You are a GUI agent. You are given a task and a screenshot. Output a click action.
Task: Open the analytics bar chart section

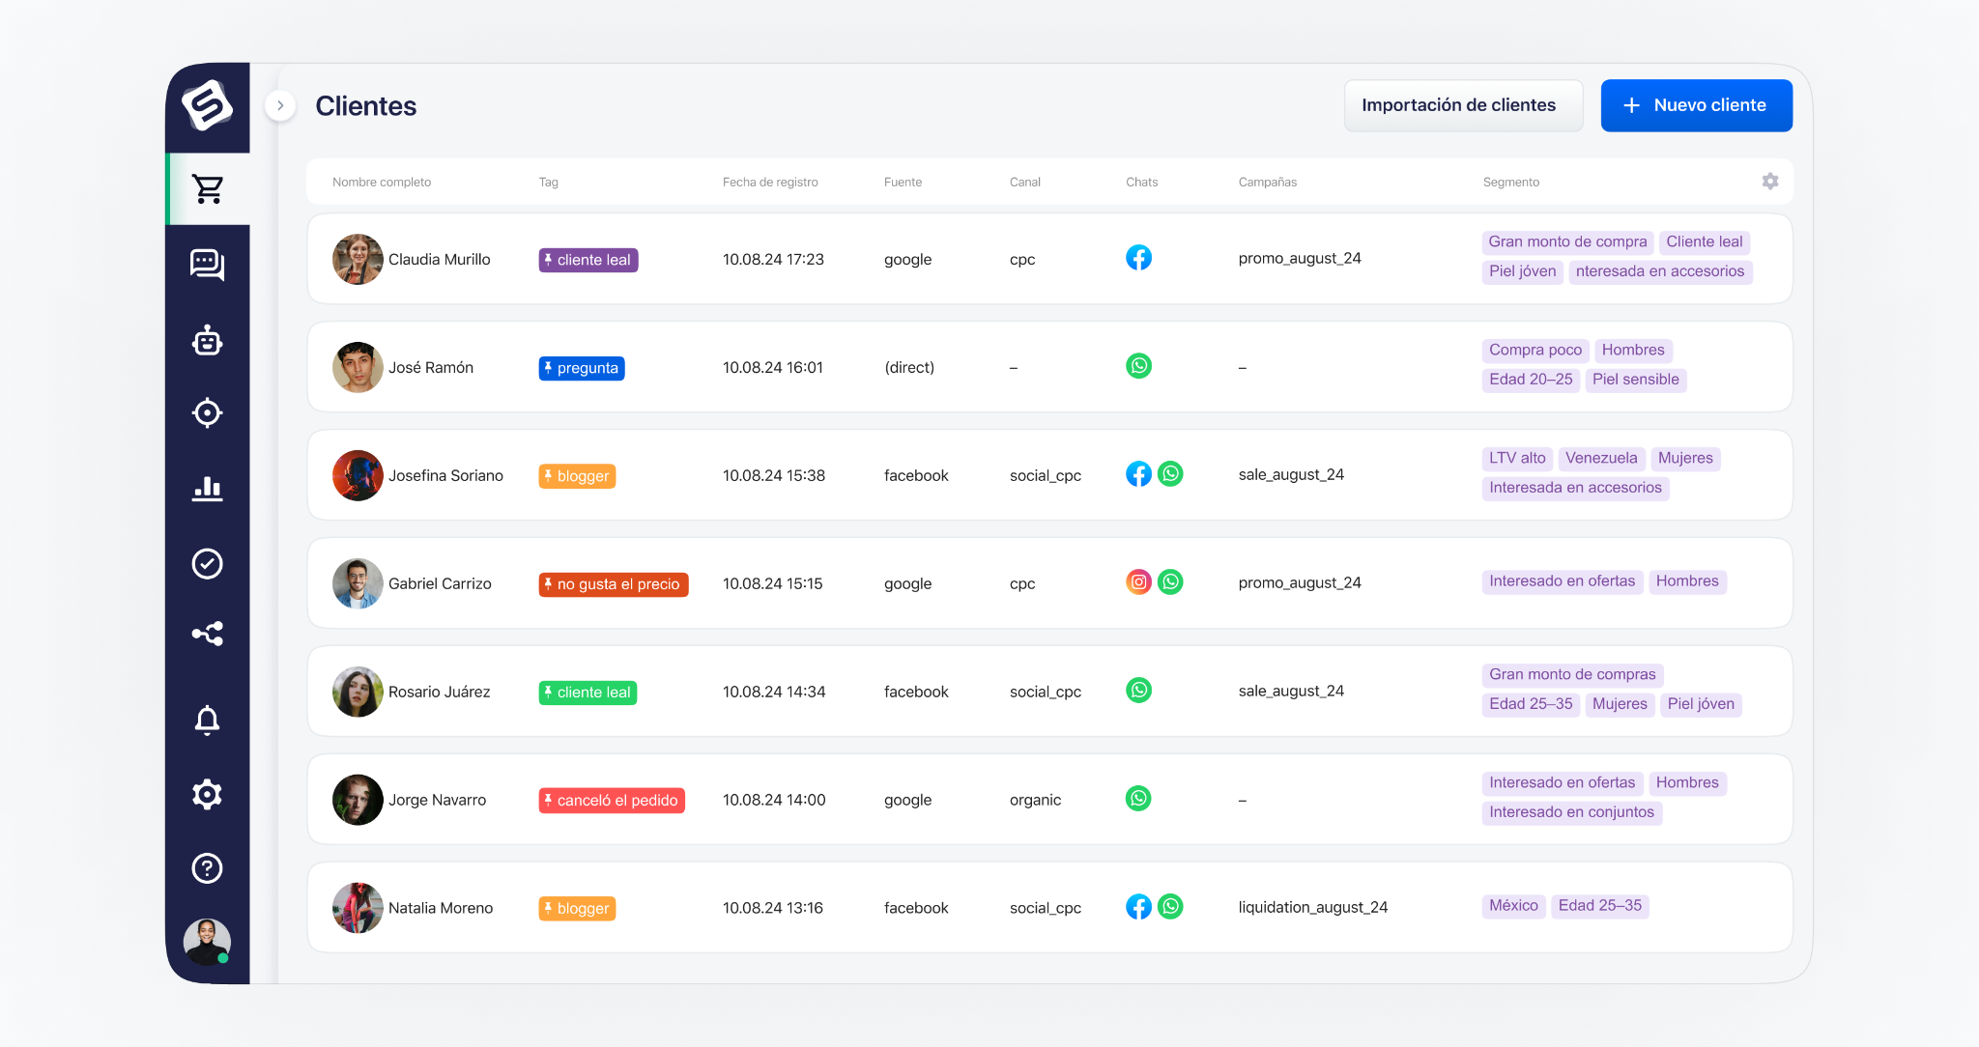click(x=207, y=489)
